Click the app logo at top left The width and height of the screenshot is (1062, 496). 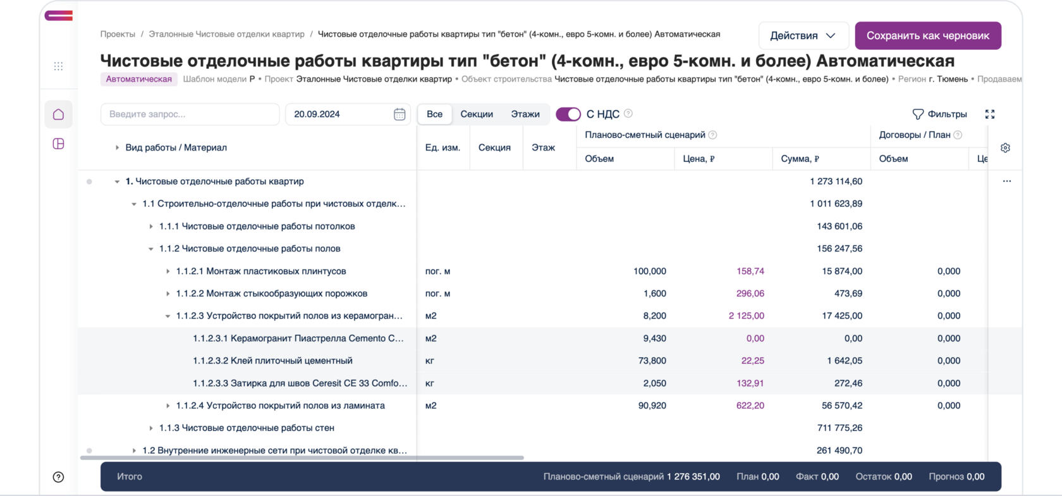click(x=59, y=15)
